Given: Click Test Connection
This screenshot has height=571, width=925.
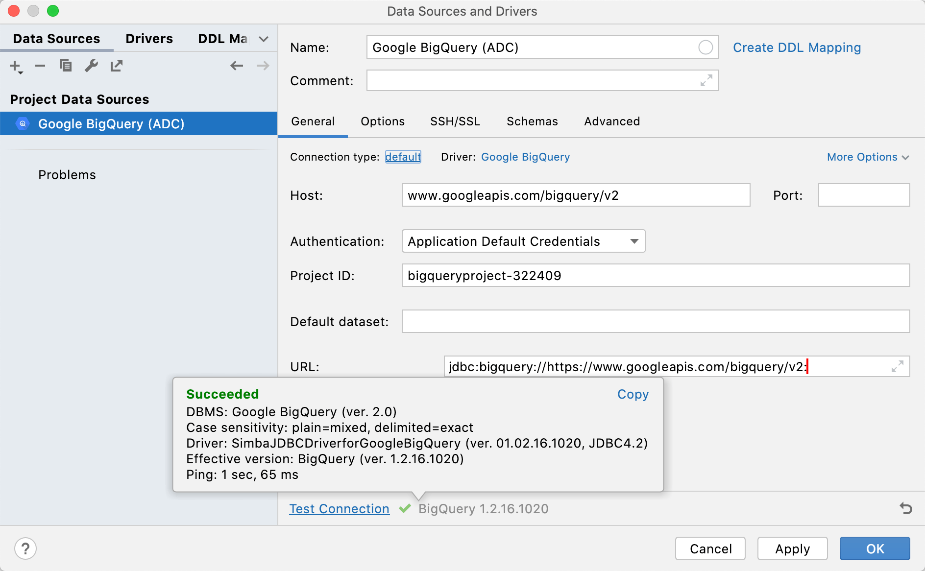Looking at the screenshot, I should tap(339, 509).
